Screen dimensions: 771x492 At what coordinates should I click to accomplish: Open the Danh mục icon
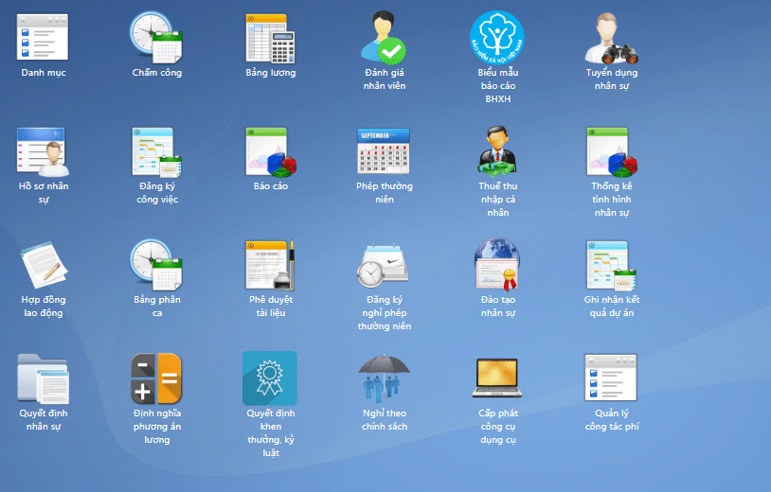point(43,37)
